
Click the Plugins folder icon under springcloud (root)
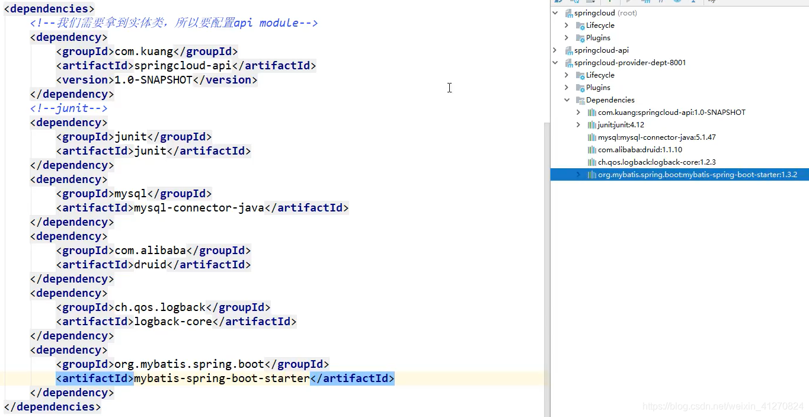pyautogui.click(x=581, y=38)
